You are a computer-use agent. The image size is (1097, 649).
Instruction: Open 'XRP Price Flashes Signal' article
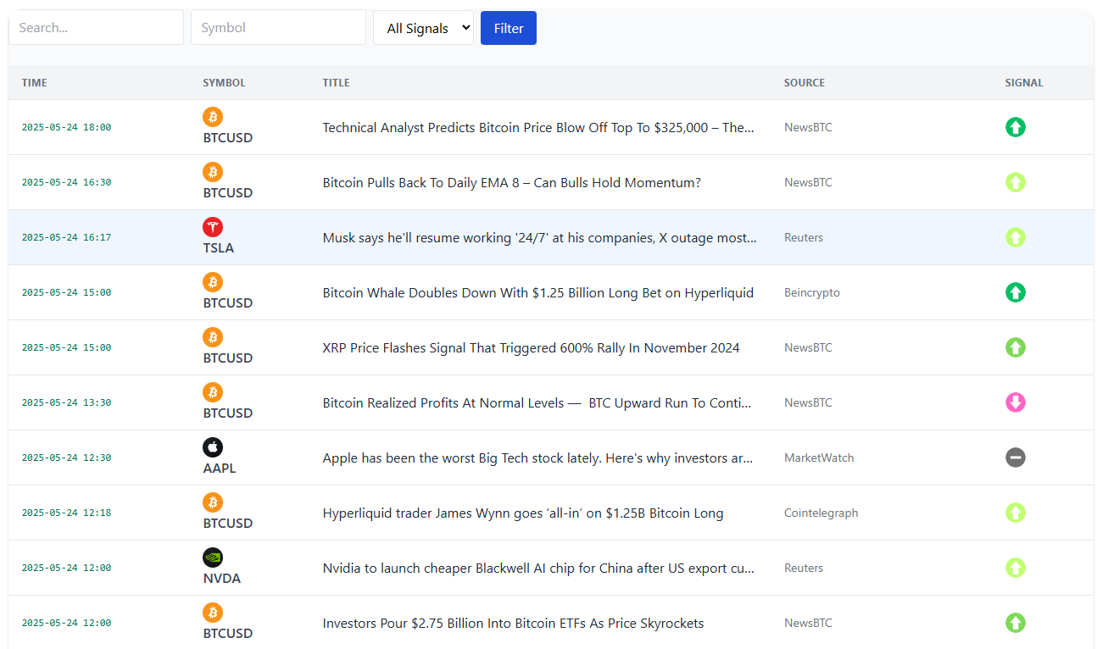coord(532,347)
